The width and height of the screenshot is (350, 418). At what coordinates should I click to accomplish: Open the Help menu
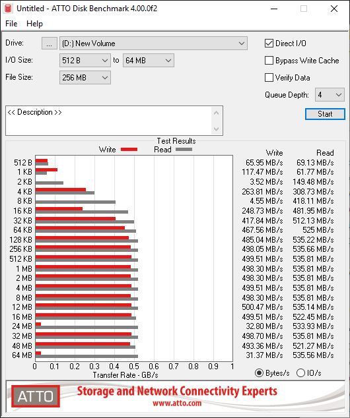point(34,24)
